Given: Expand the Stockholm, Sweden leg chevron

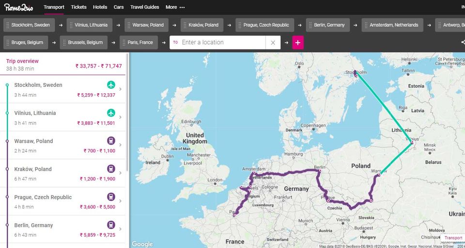Looking at the screenshot, I should click(x=121, y=89).
